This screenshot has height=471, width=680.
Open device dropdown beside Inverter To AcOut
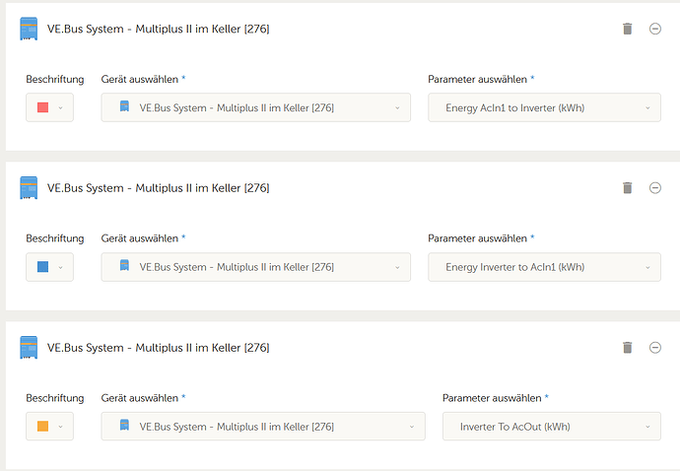tap(263, 427)
